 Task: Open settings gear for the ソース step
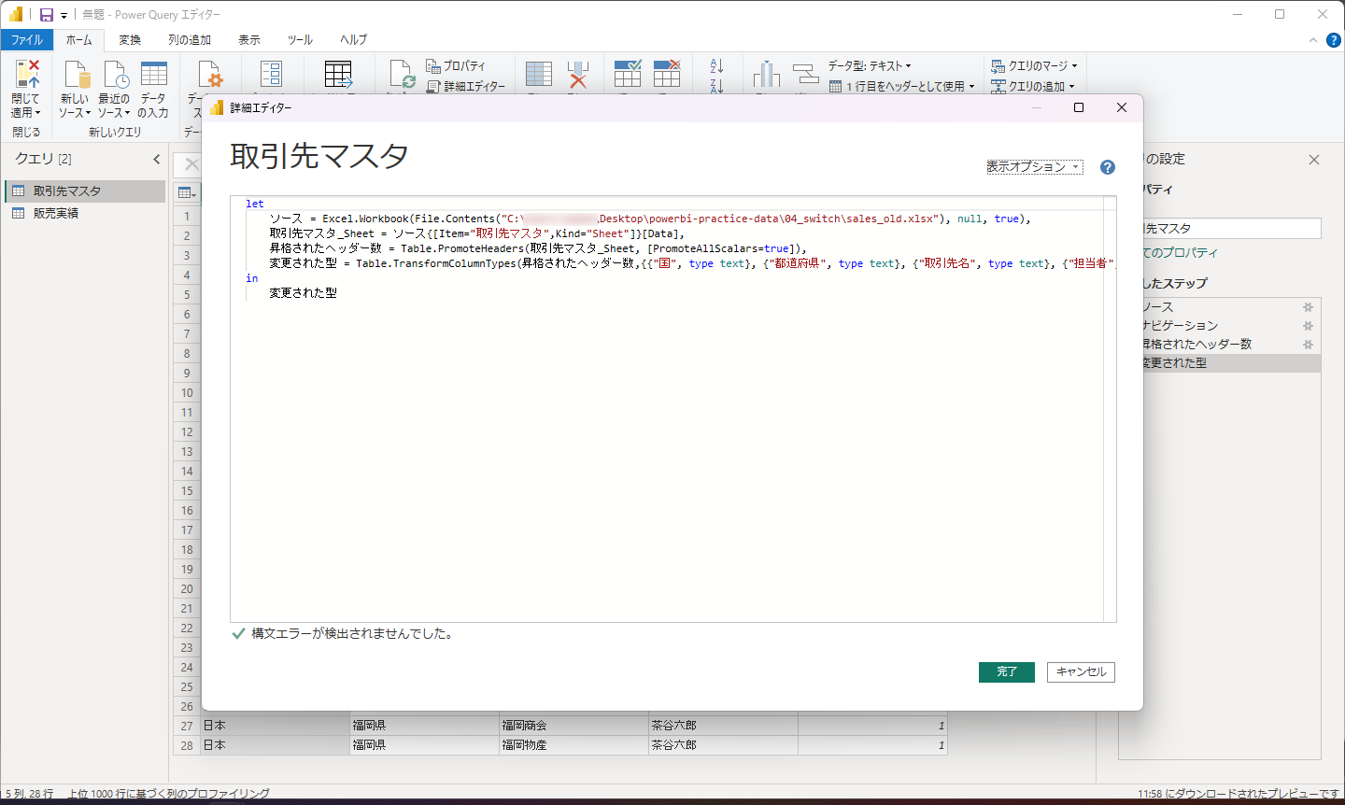pos(1308,307)
